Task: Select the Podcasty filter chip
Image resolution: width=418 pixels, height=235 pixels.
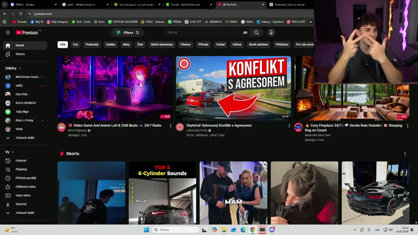Action: point(92,44)
